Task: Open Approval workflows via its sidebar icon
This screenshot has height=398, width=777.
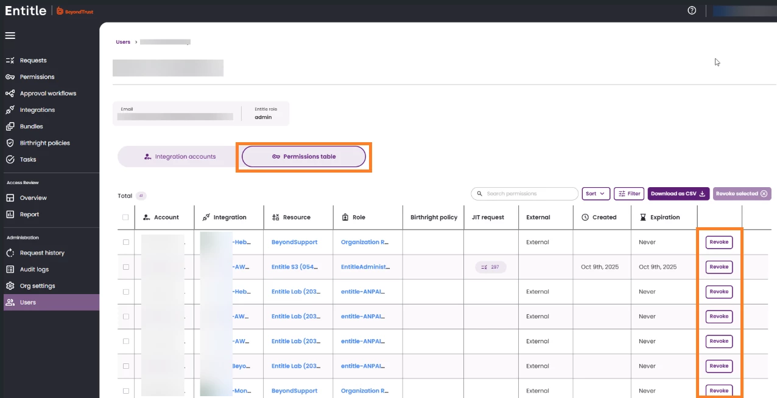Action: 10,93
